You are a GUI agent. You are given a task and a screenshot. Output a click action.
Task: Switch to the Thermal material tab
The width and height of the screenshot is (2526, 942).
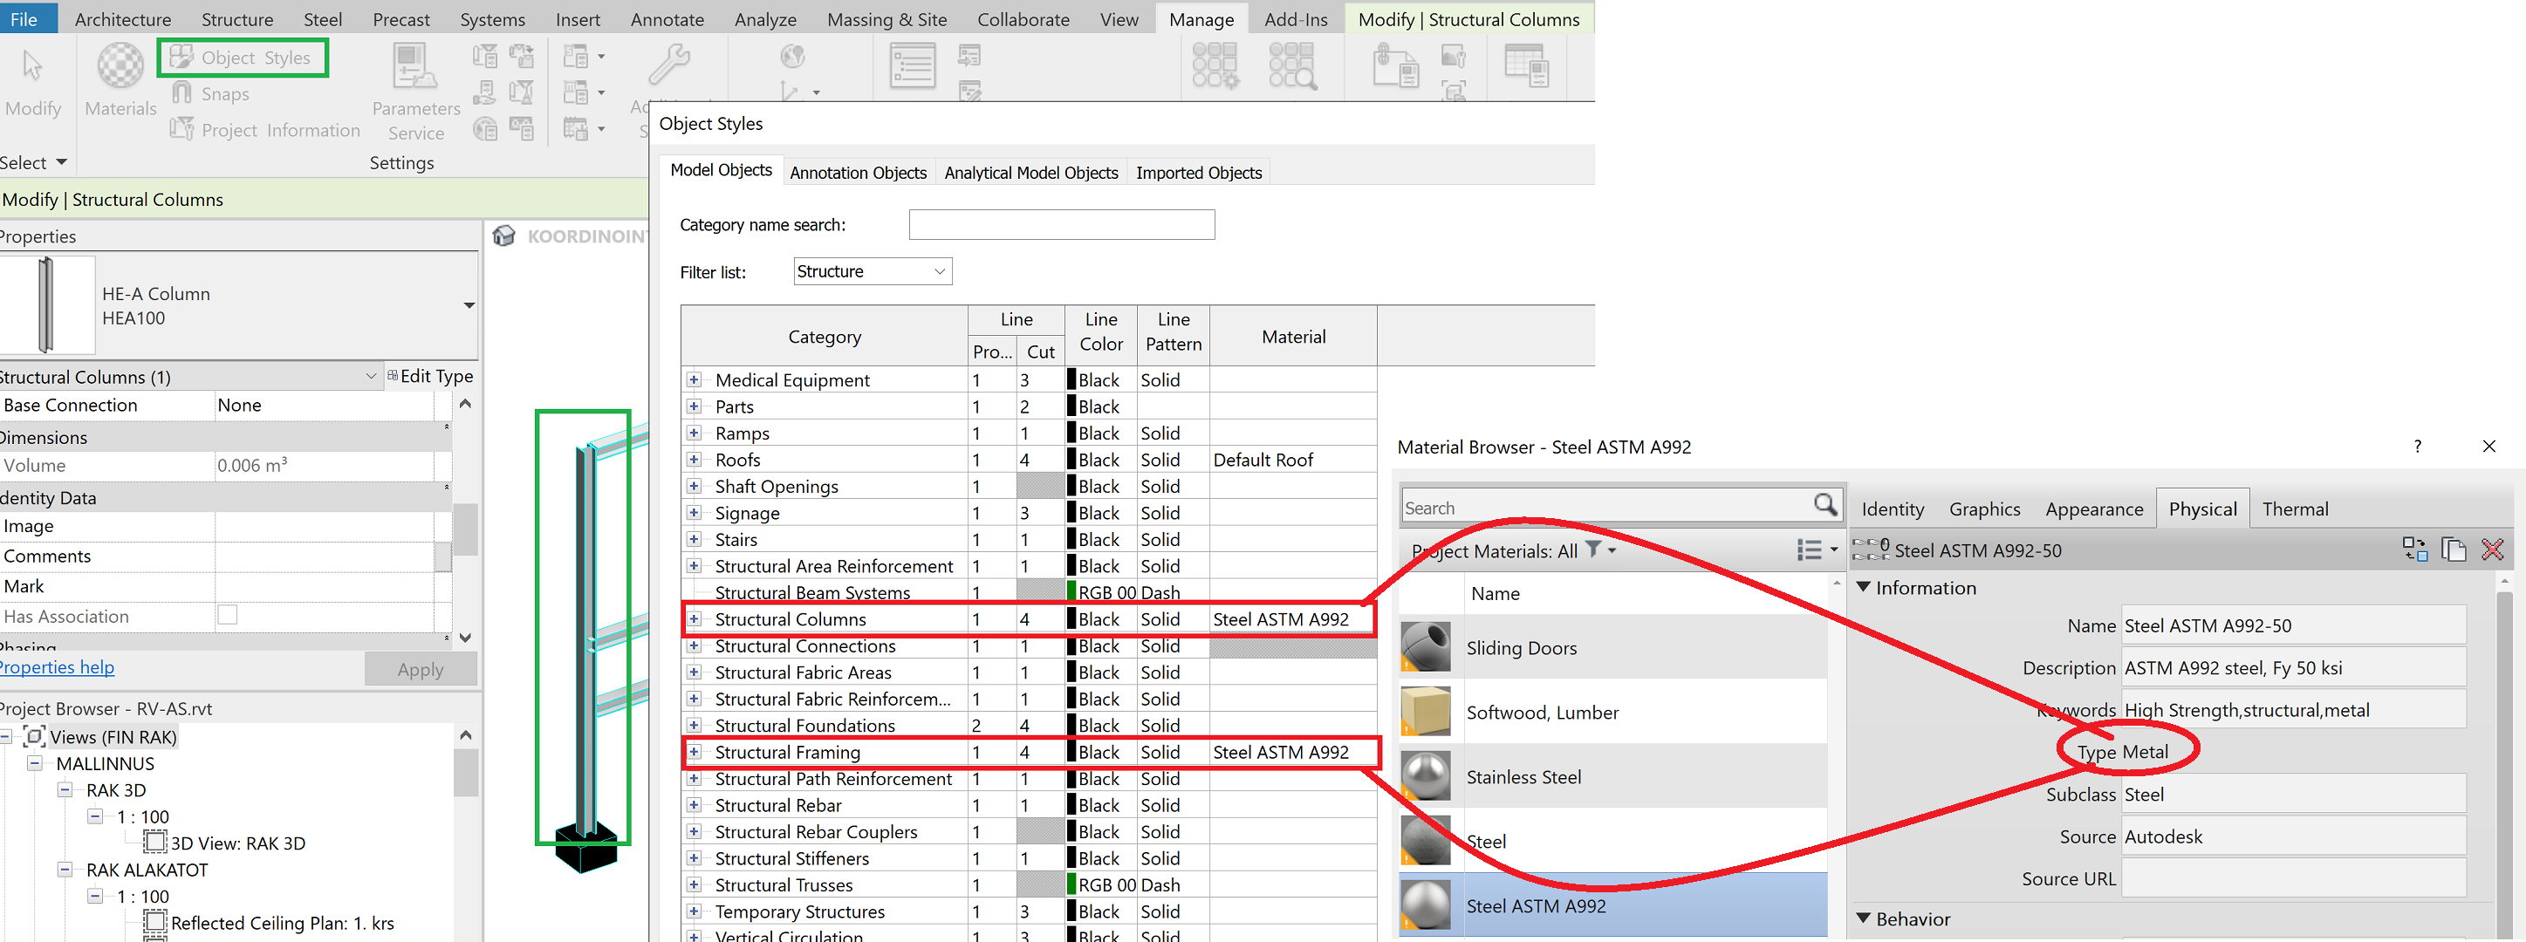point(2294,509)
